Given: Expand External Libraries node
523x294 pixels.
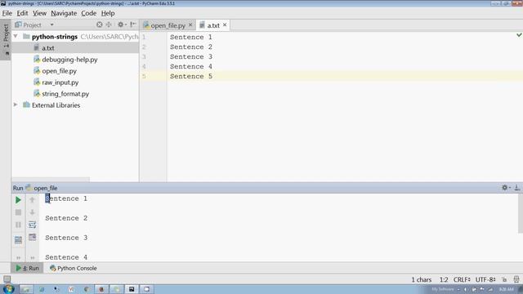Looking at the screenshot, I should pos(16,105).
